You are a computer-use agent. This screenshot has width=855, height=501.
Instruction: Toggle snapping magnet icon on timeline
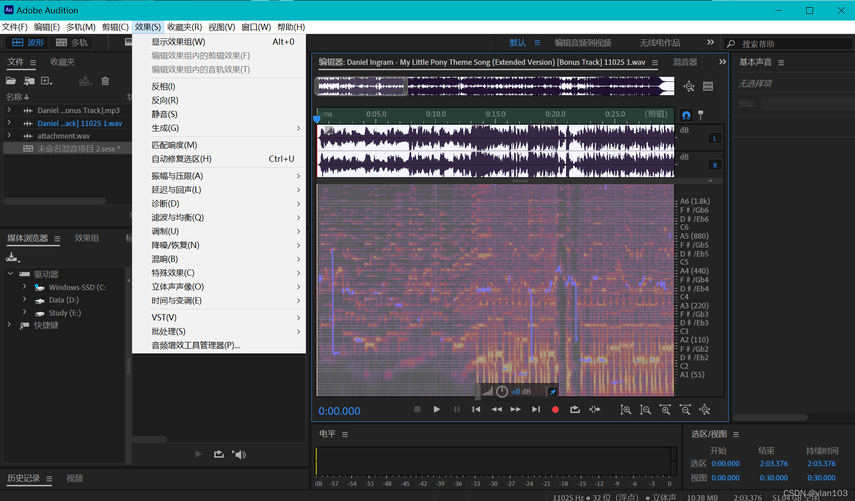686,115
